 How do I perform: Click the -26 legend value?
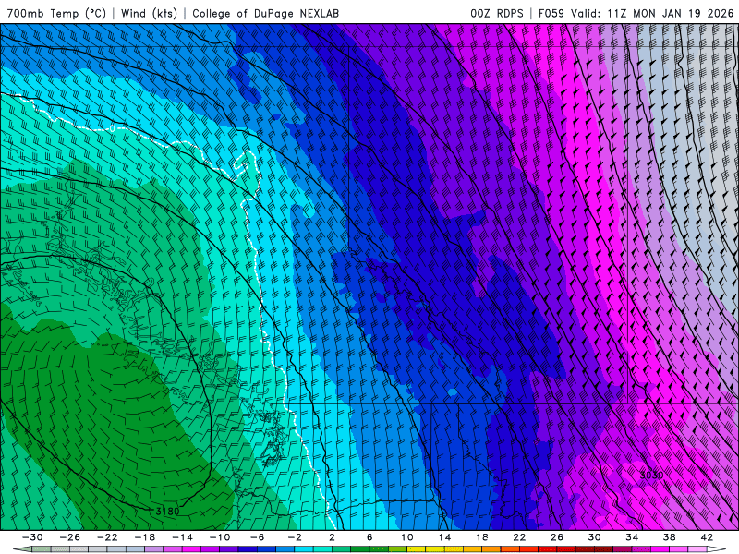[70, 537]
